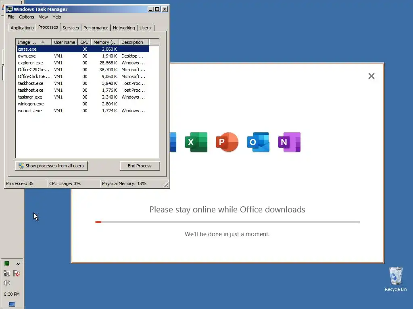Image resolution: width=413 pixels, height=309 pixels.
Task: Switch to the Networking tab
Action: [124, 28]
